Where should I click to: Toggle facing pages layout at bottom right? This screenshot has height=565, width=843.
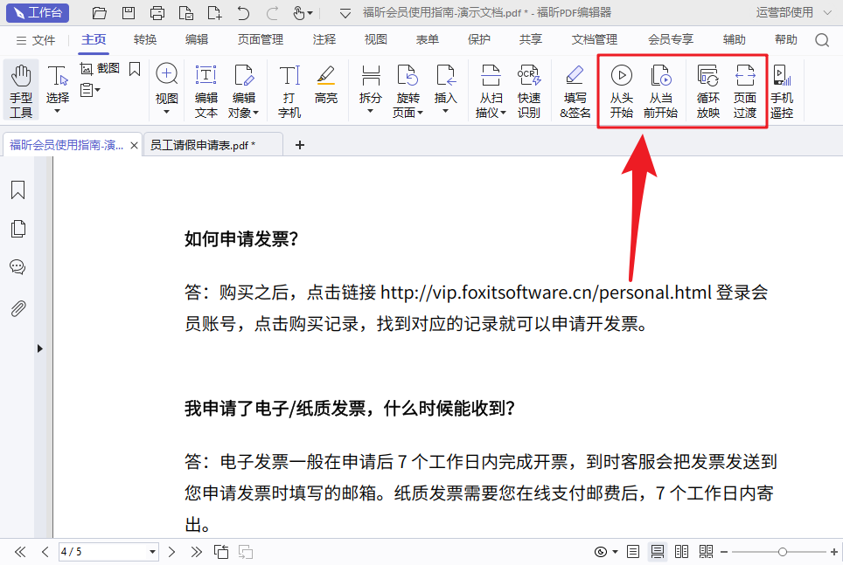pyautogui.click(x=681, y=551)
